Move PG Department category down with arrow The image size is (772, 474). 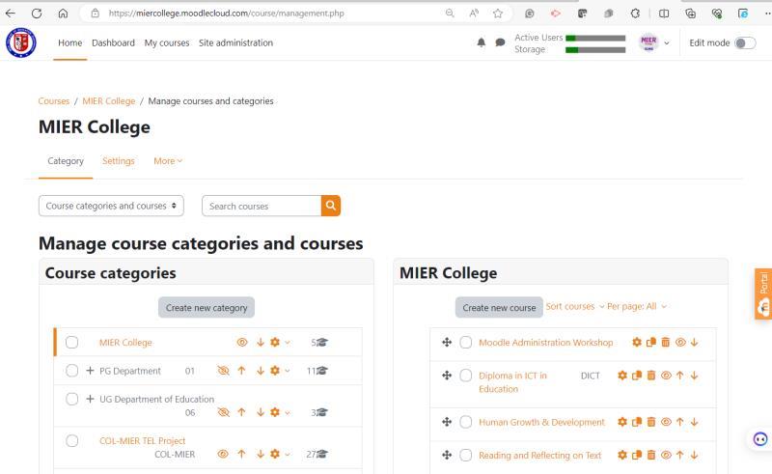click(x=261, y=371)
